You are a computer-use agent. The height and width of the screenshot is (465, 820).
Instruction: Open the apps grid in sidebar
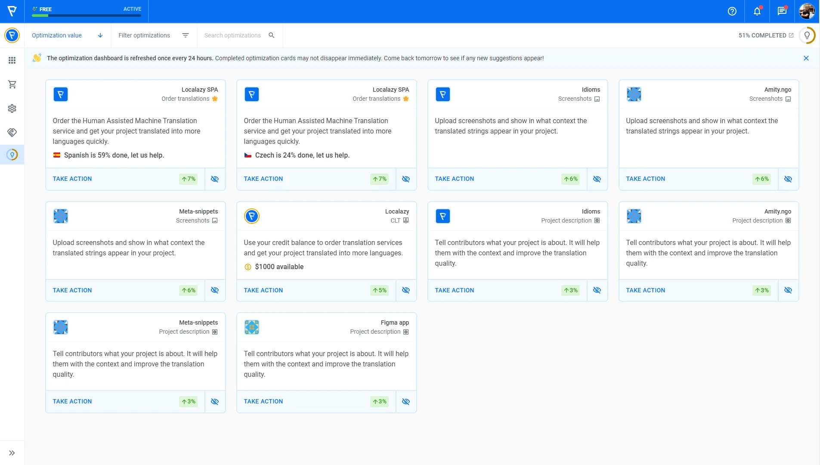12,60
